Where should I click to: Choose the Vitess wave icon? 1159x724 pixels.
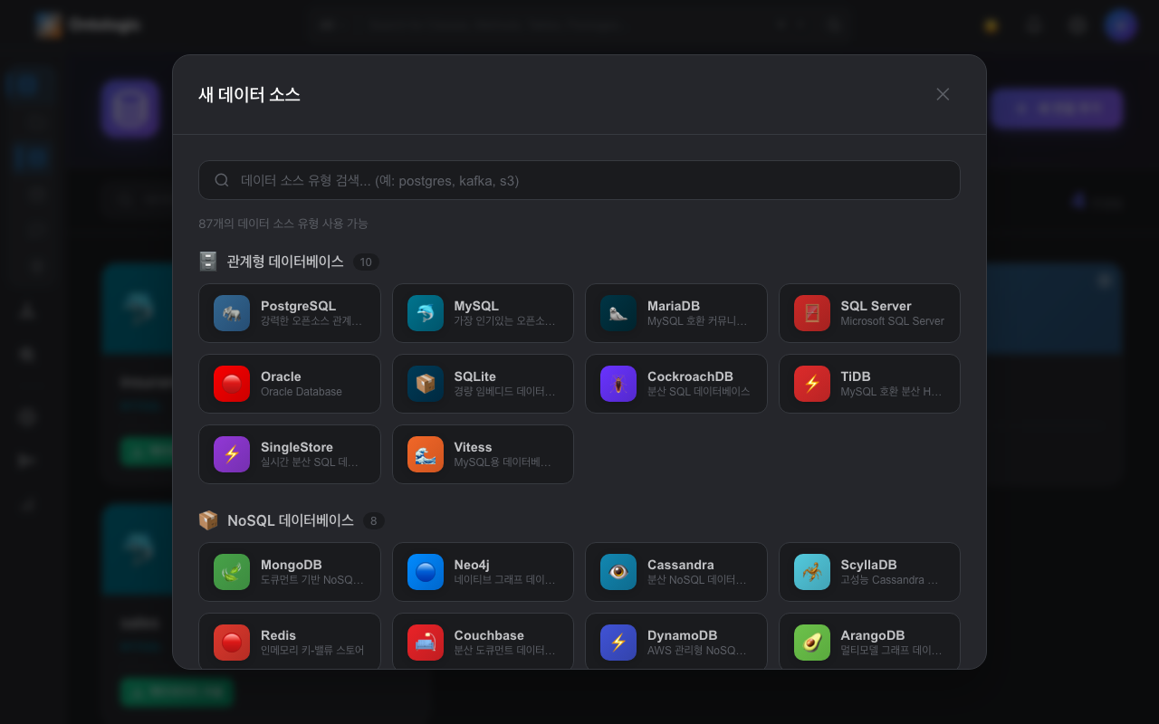(426, 454)
